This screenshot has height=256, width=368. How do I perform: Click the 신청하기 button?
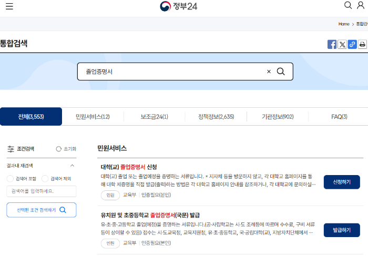(342, 182)
